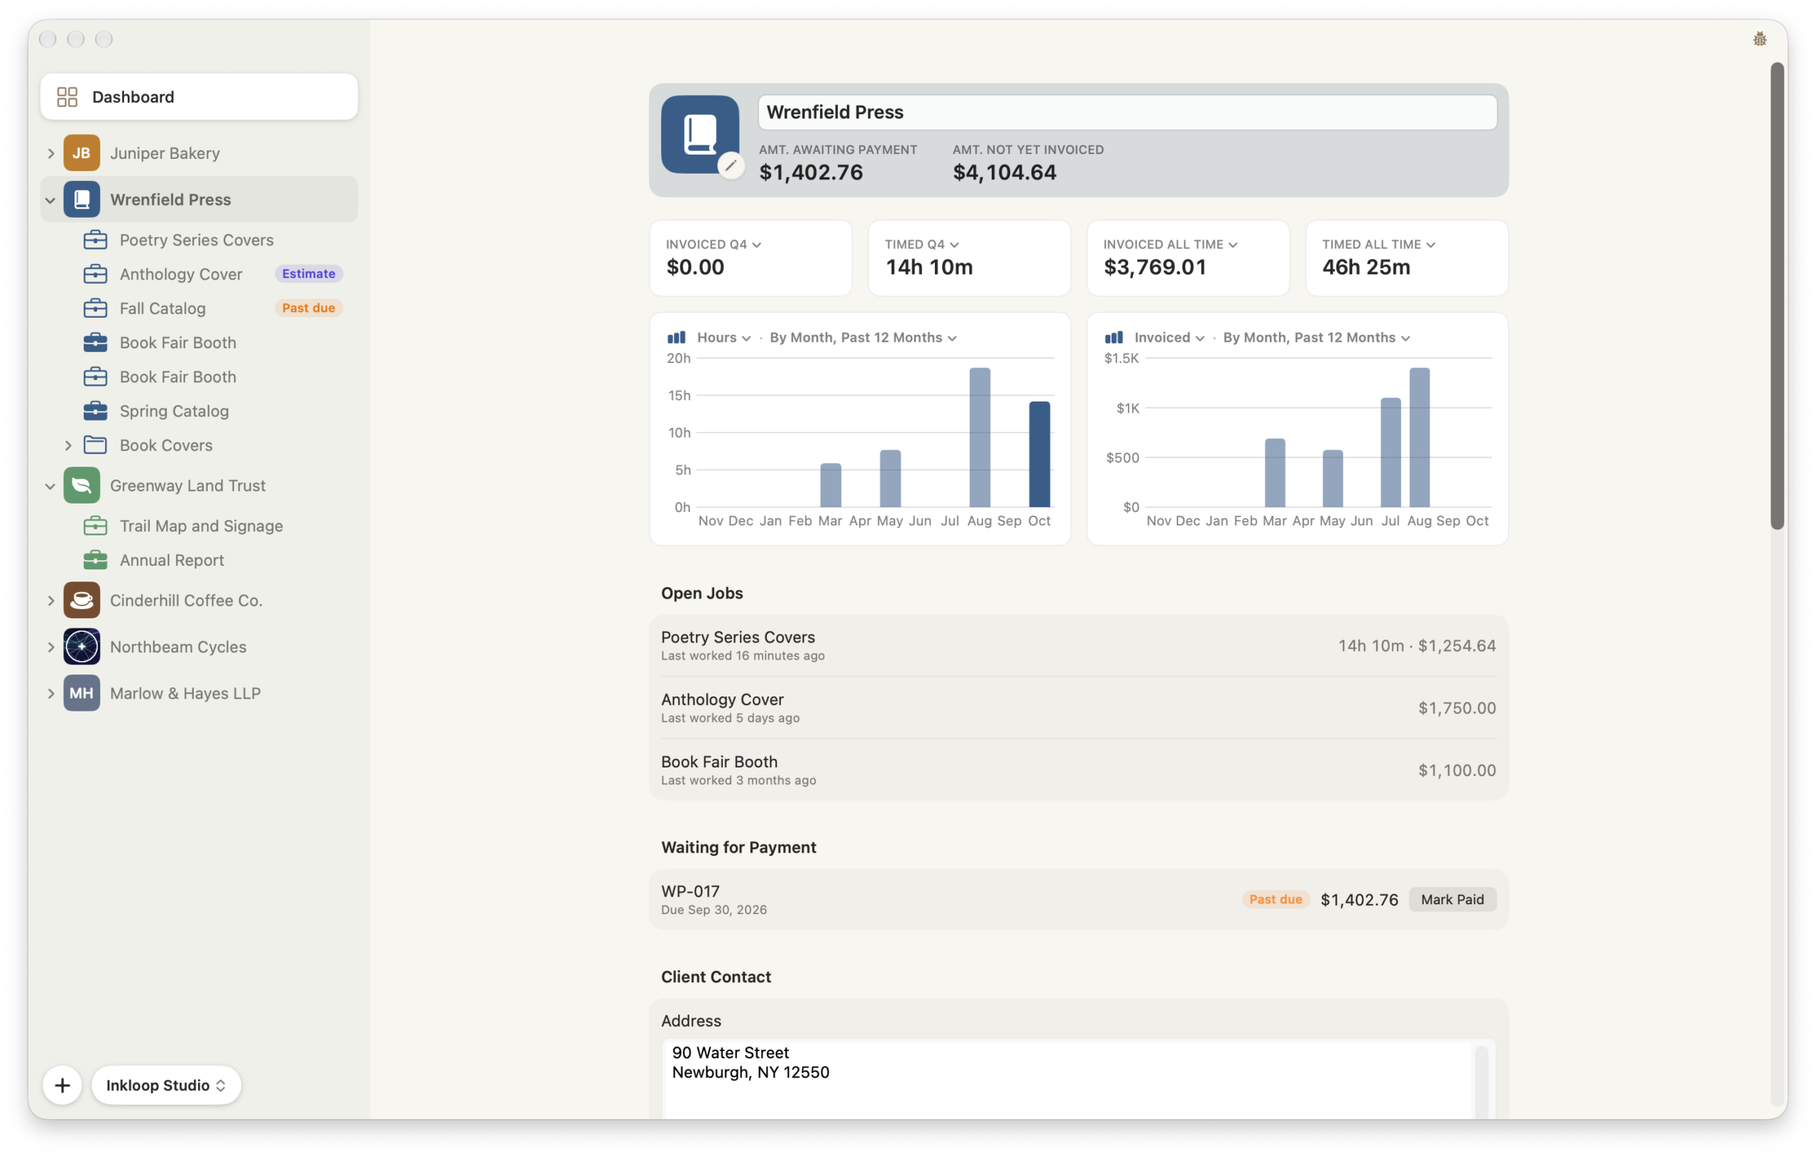The image size is (1816, 1156).
Task: Expand the Book Covers folder
Action: click(x=68, y=445)
